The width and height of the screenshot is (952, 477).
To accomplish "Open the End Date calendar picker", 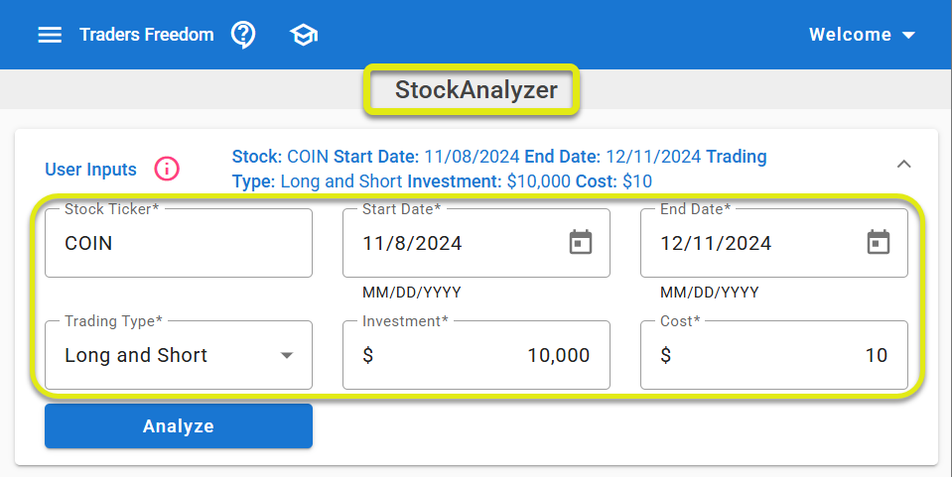I will point(878,242).
